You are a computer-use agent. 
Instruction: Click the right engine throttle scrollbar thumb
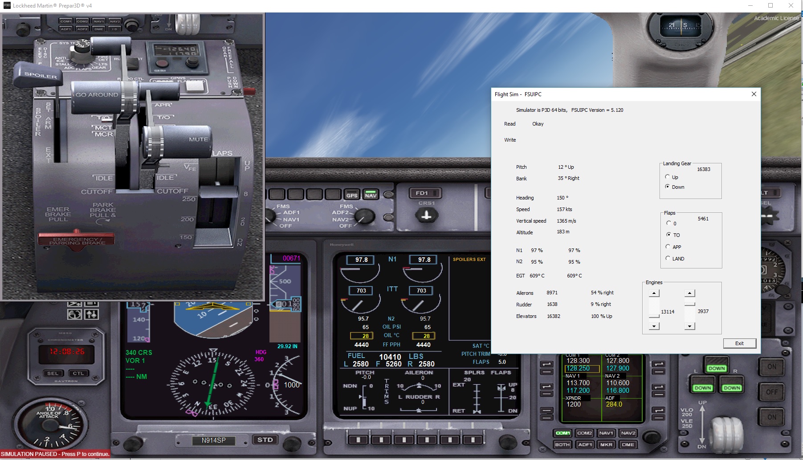coord(689,304)
